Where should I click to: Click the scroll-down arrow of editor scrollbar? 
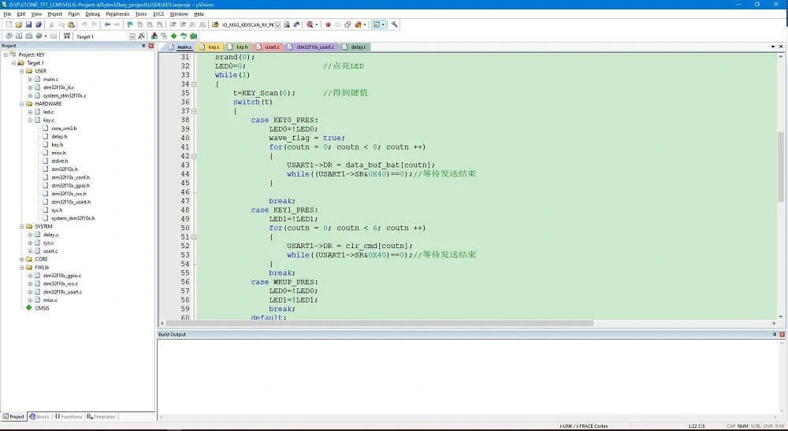(780, 317)
